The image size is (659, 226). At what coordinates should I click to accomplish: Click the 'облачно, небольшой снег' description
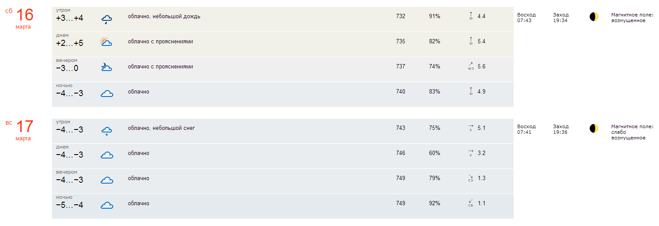(161, 128)
